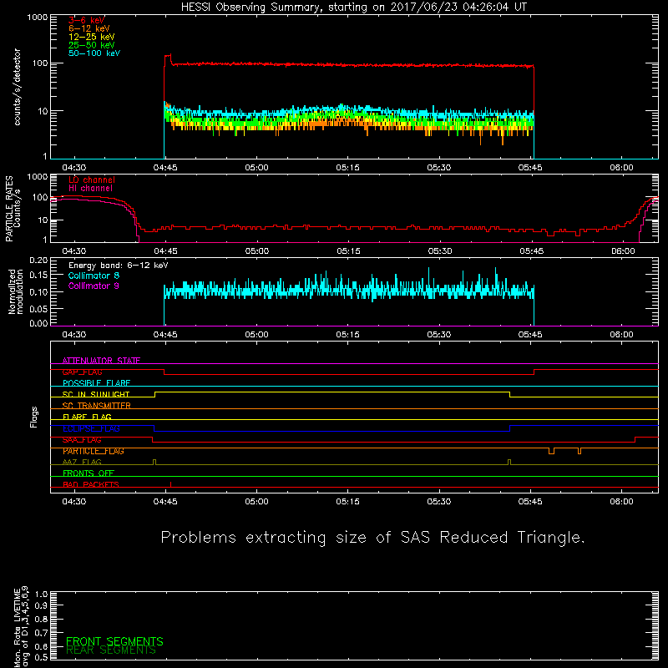
Task: Select the Collimator 9 legend label
Action: [94, 286]
